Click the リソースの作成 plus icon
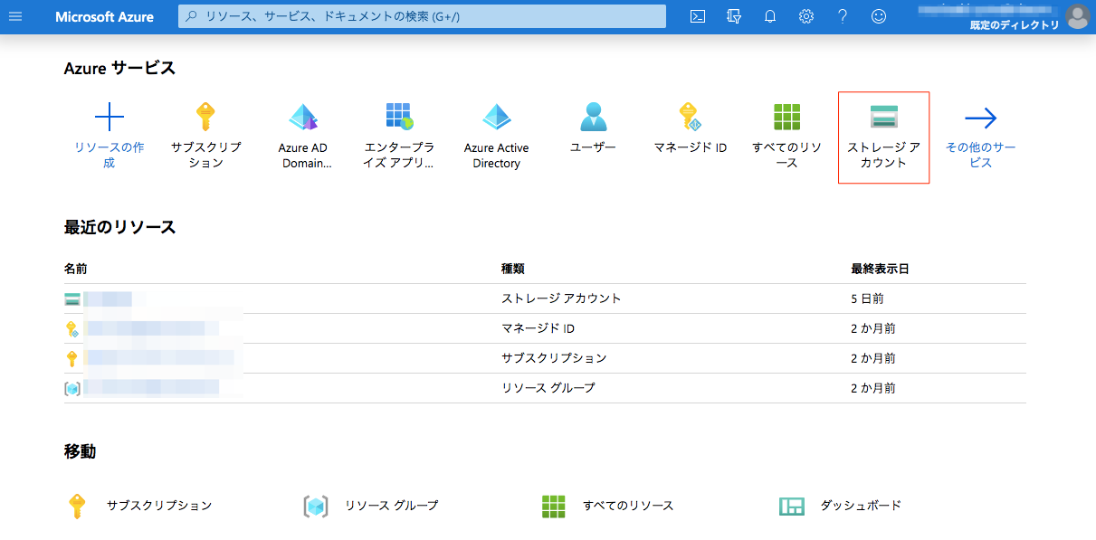1096x540 pixels. (x=109, y=118)
